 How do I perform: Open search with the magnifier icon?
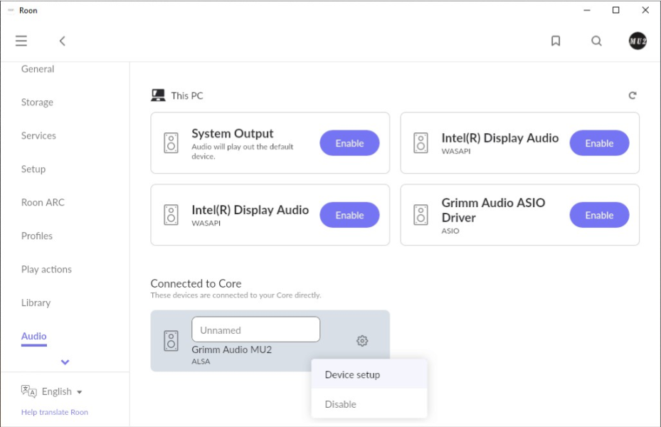point(596,41)
